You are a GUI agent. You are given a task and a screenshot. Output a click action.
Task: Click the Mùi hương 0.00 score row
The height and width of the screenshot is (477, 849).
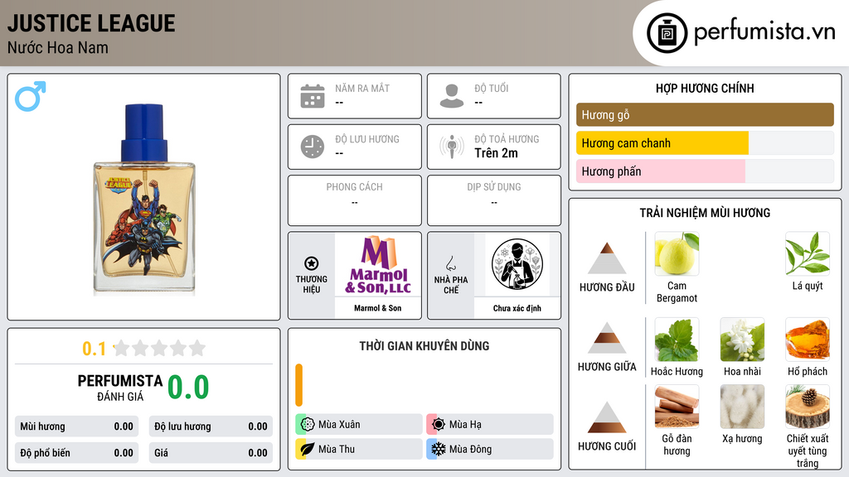coord(77,426)
